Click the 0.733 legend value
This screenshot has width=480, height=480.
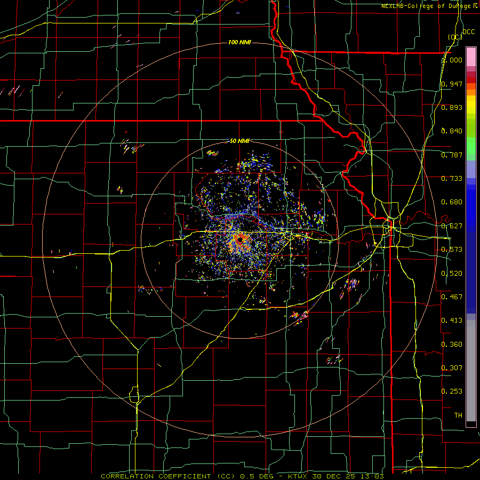pos(452,179)
